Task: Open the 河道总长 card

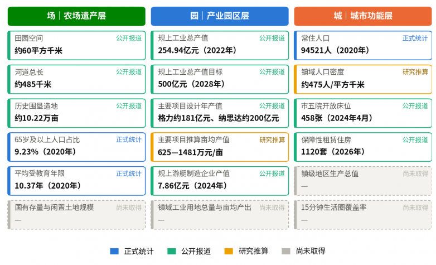Action: pos(76,79)
